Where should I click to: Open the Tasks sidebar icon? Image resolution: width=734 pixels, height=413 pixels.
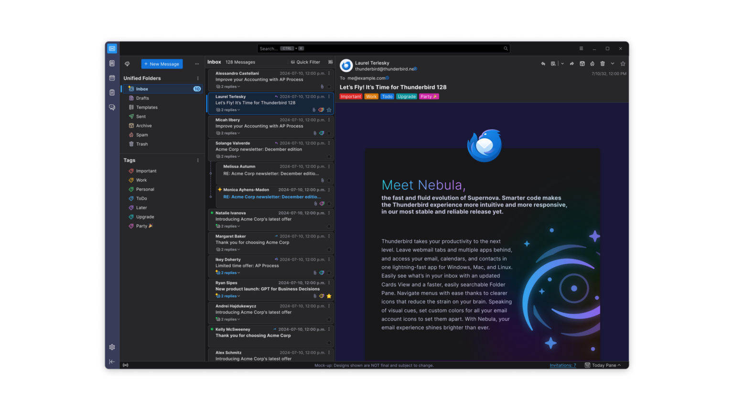click(112, 92)
